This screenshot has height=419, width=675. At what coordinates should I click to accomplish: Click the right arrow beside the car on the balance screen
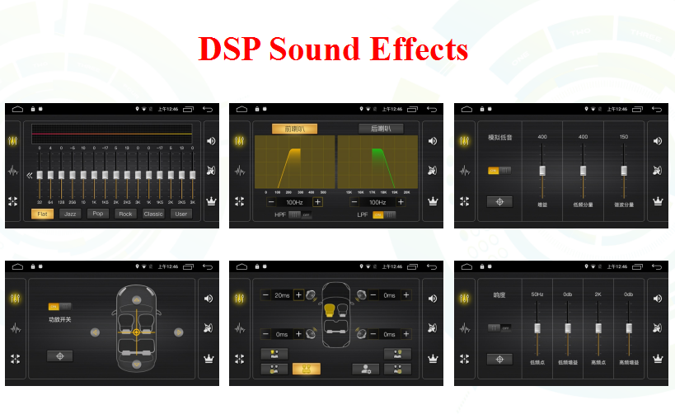pos(178,332)
